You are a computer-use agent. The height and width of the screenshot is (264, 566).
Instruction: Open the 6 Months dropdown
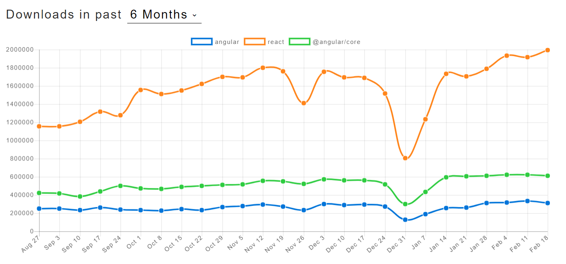click(x=159, y=15)
